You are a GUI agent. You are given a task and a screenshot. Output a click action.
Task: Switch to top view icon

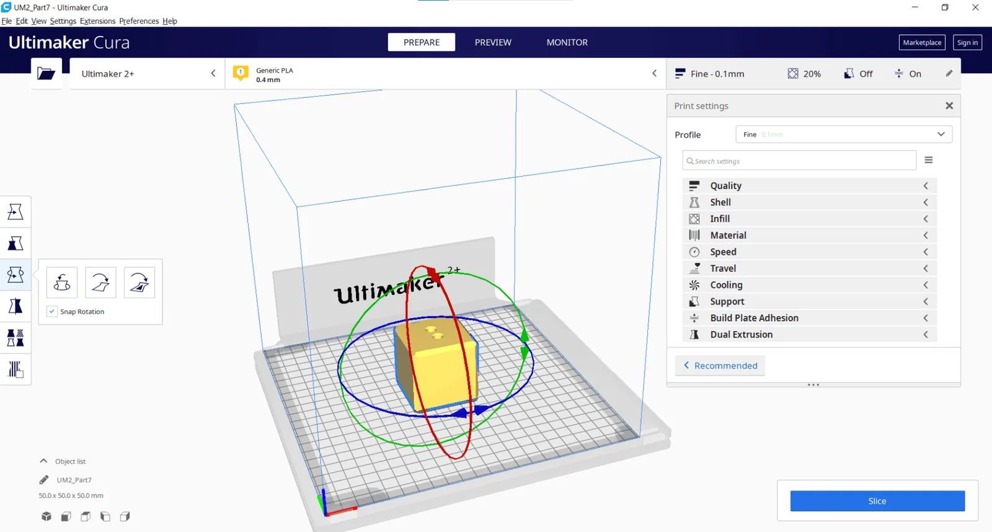tap(86, 516)
